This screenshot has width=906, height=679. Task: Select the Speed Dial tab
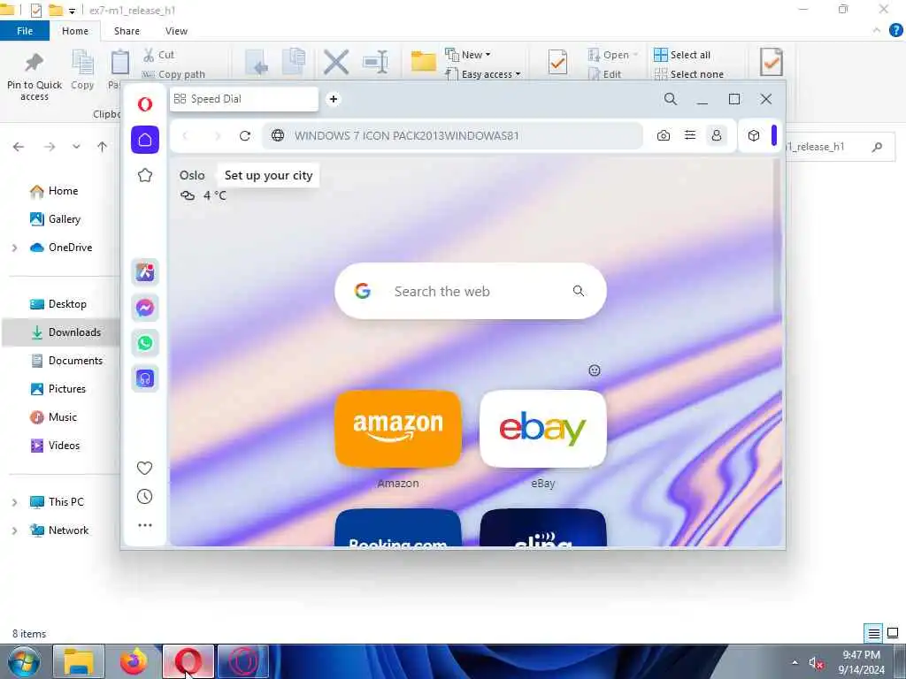pos(244,99)
